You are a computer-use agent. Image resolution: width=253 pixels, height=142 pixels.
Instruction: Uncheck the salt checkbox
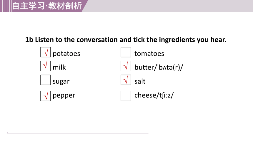coord(126,80)
